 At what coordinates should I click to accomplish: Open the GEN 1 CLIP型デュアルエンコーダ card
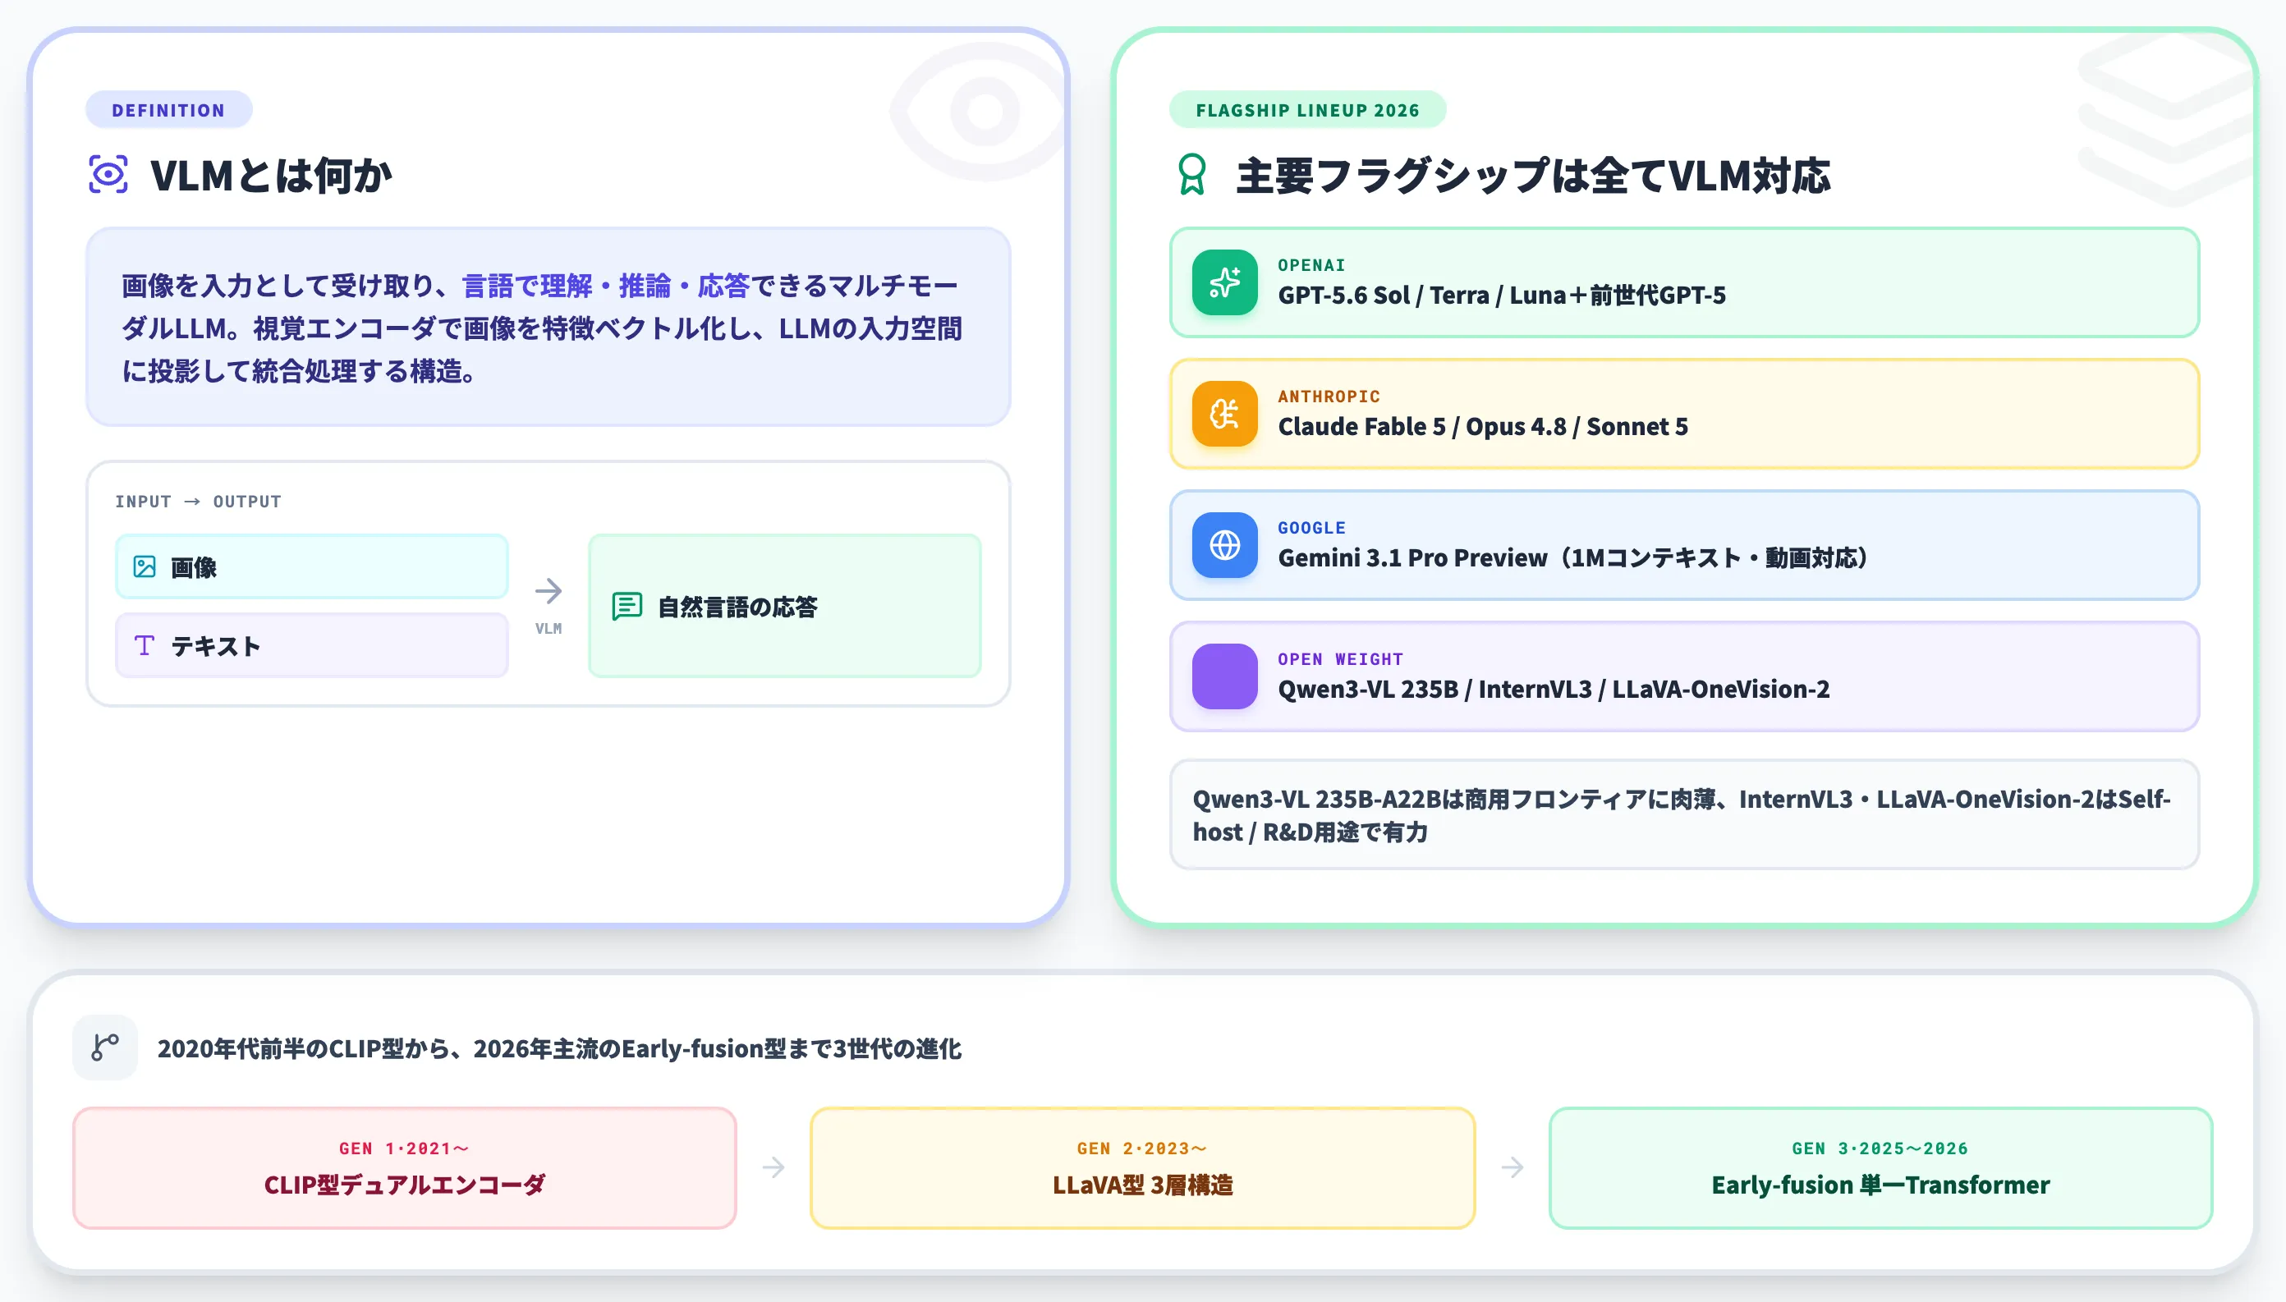[x=404, y=1168]
